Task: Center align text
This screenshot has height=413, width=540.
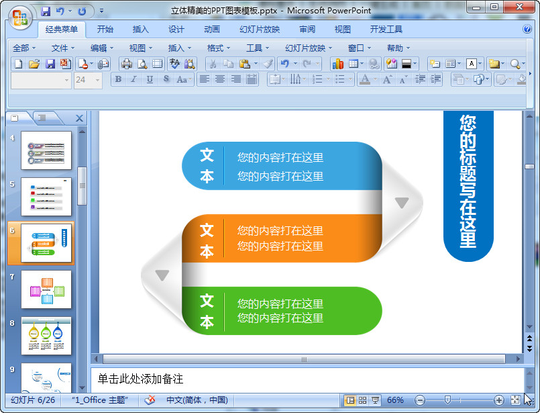Action: tap(220, 80)
